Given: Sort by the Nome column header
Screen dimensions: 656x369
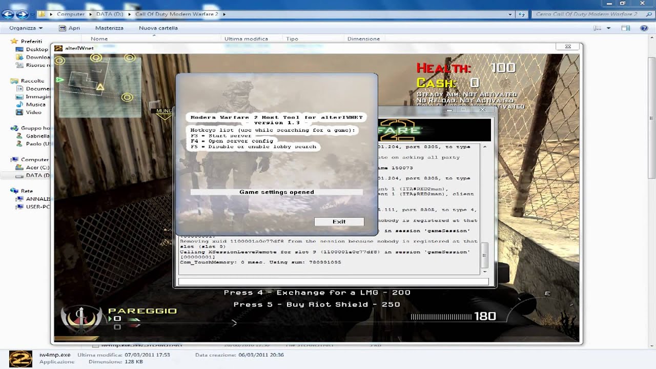Looking at the screenshot, I should (99, 39).
